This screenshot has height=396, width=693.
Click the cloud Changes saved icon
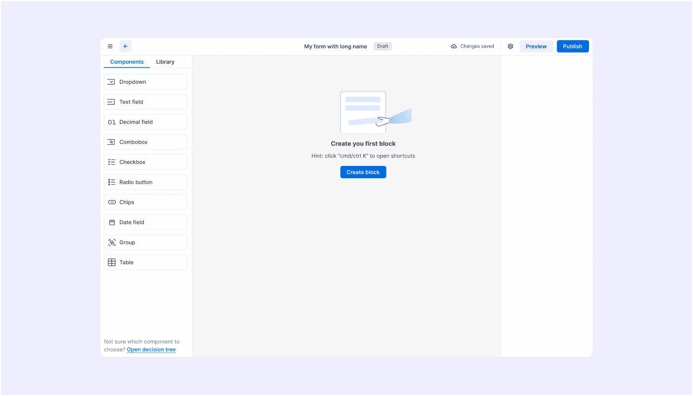(454, 46)
